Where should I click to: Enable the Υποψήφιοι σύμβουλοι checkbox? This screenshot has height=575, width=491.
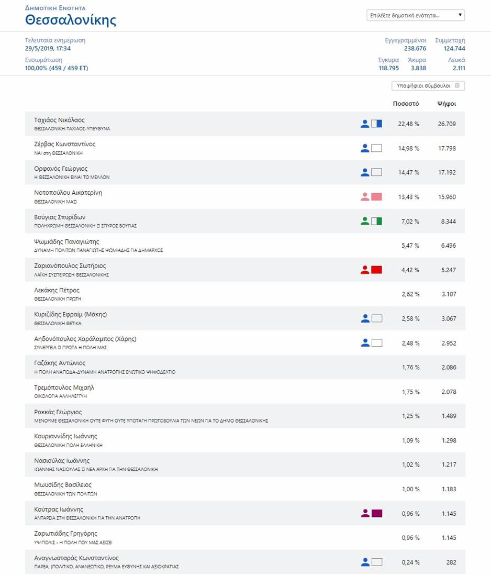pyautogui.click(x=457, y=85)
